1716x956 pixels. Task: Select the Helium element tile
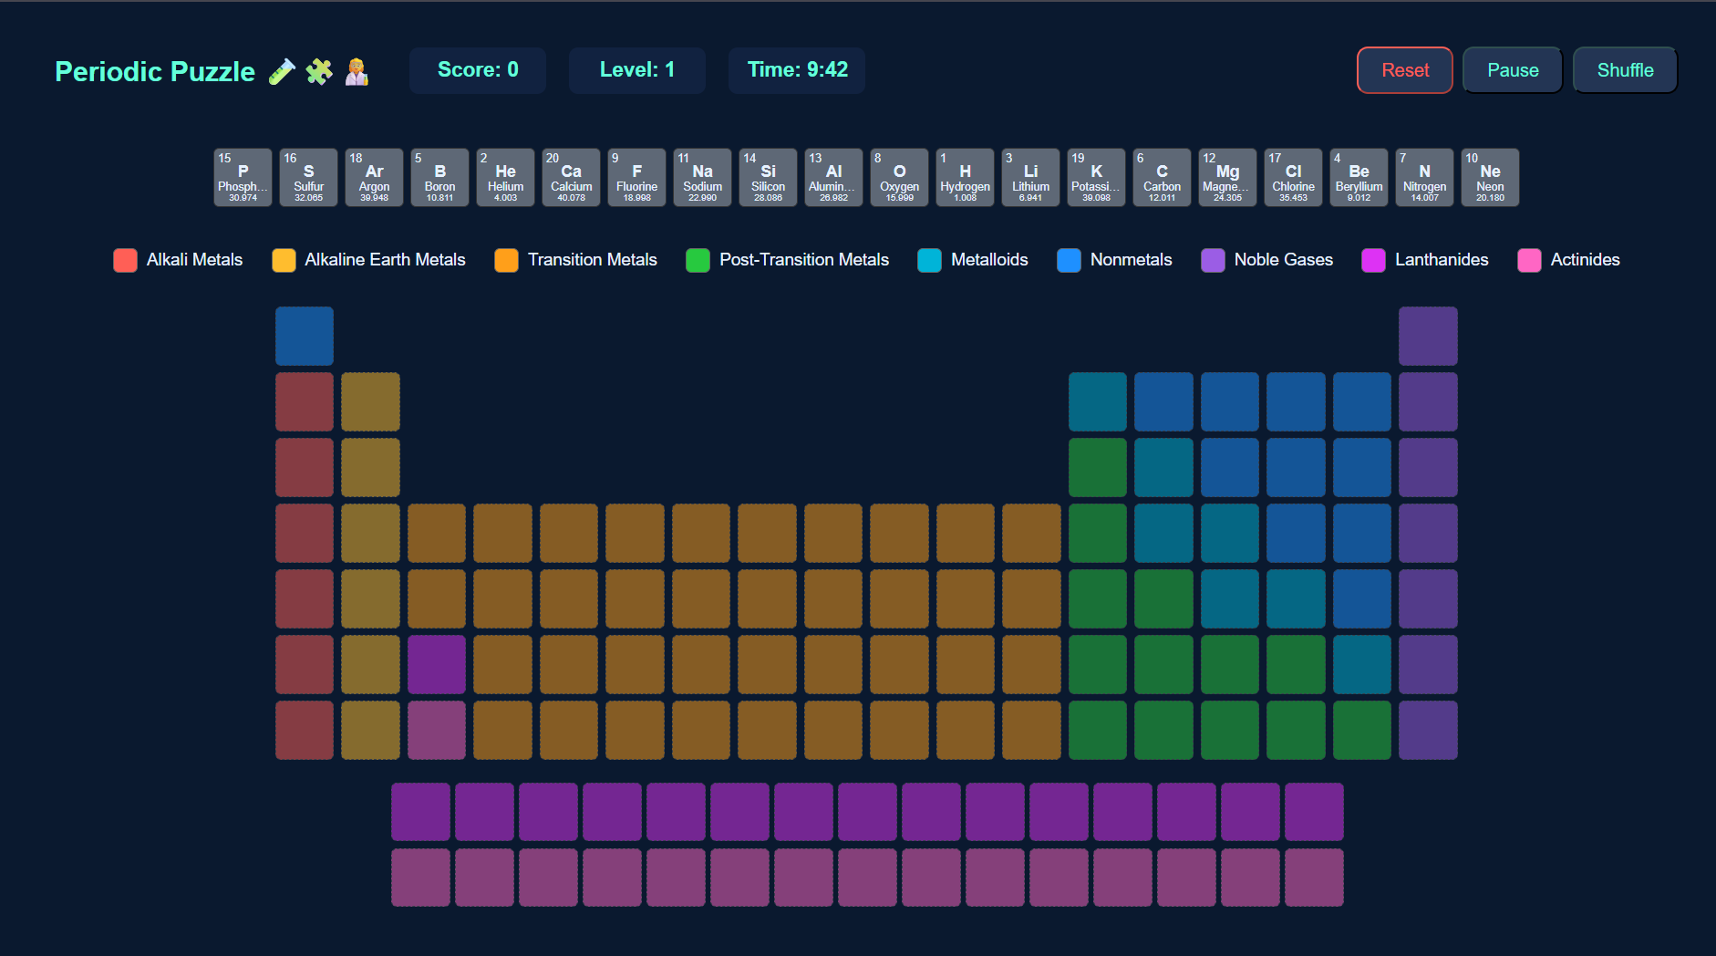[x=505, y=177]
